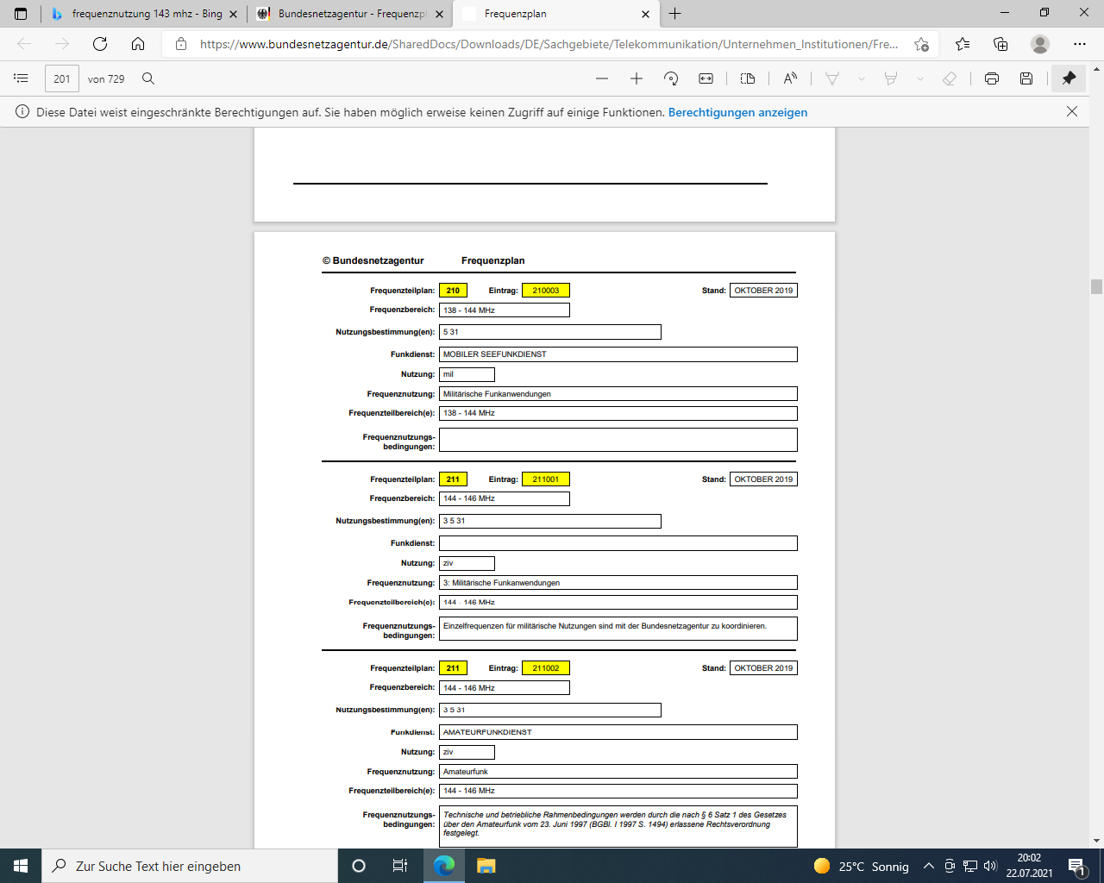Open the PDF table of contents sidebar
The height and width of the screenshot is (883, 1104).
(x=21, y=78)
